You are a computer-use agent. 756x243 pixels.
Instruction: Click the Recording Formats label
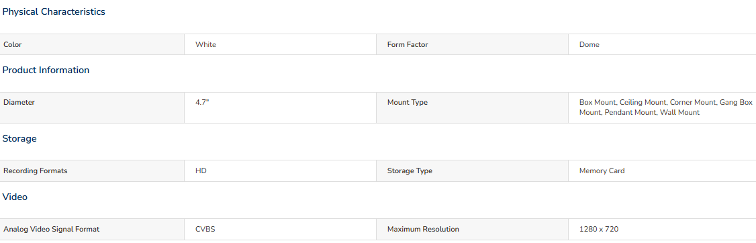[35, 171]
